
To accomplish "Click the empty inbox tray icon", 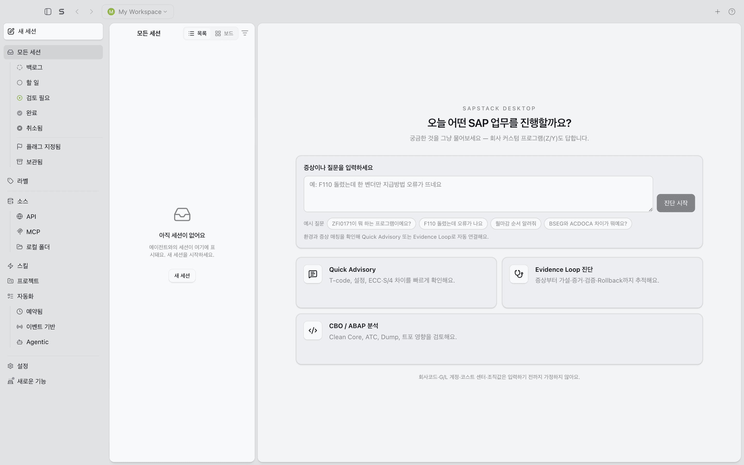I will click(x=182, y=214).
